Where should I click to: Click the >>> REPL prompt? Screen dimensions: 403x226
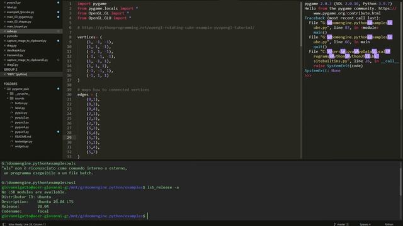[308, 75]
